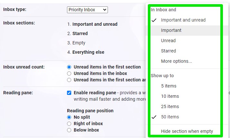Select "Unread items in the first section" radio
This screenshot has width=230, height=138.
[x=69, y=67]
